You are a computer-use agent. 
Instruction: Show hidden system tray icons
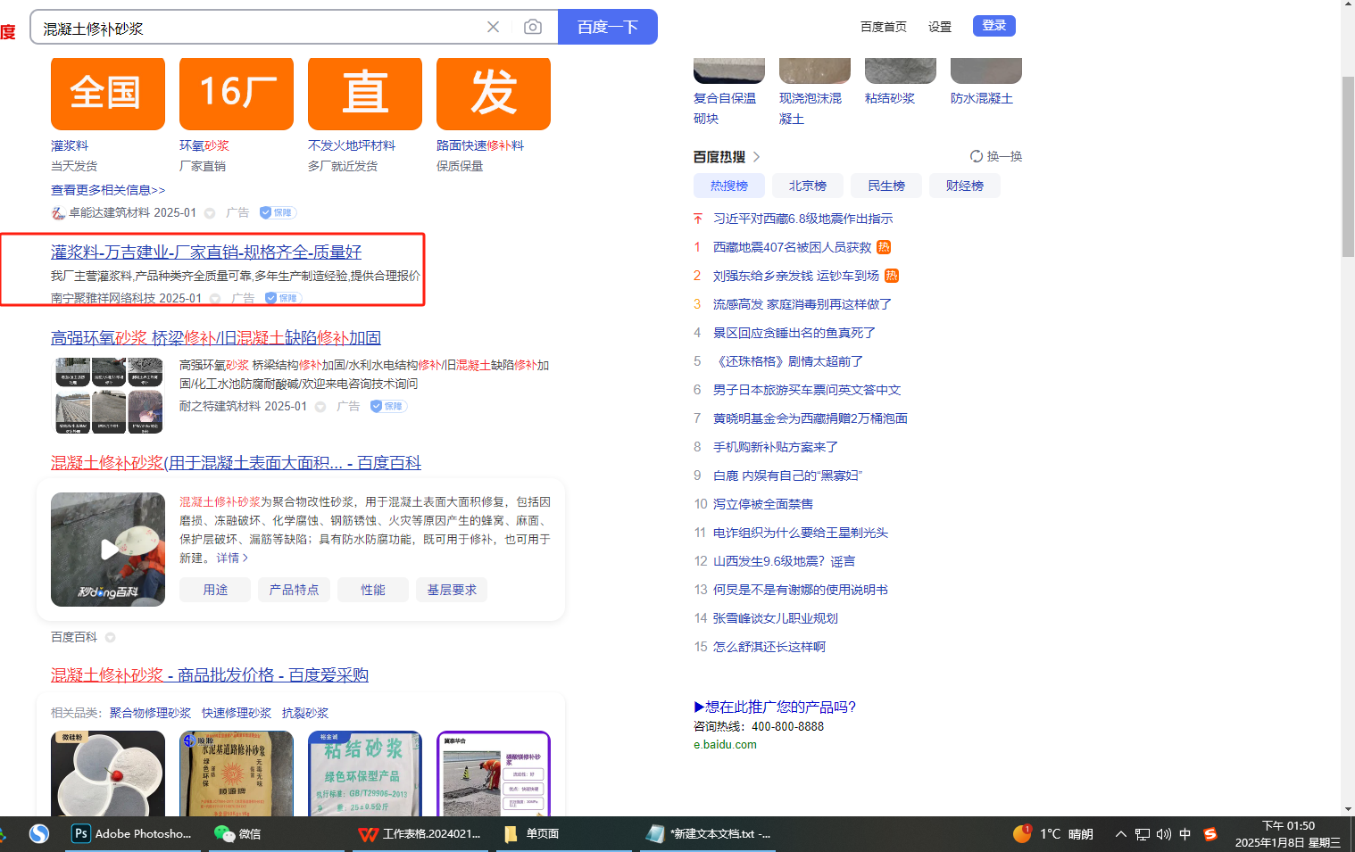[1120, 834]
